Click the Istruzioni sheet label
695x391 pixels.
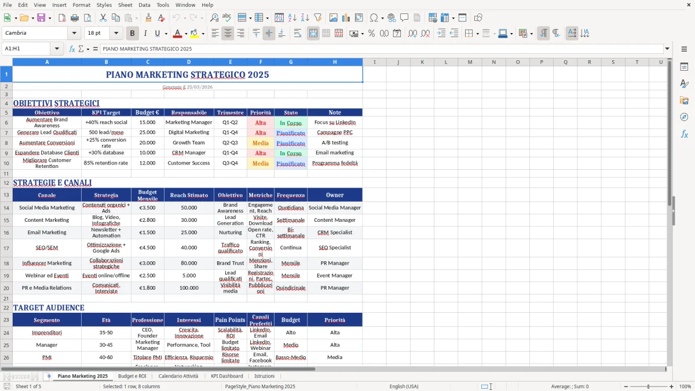265,375
